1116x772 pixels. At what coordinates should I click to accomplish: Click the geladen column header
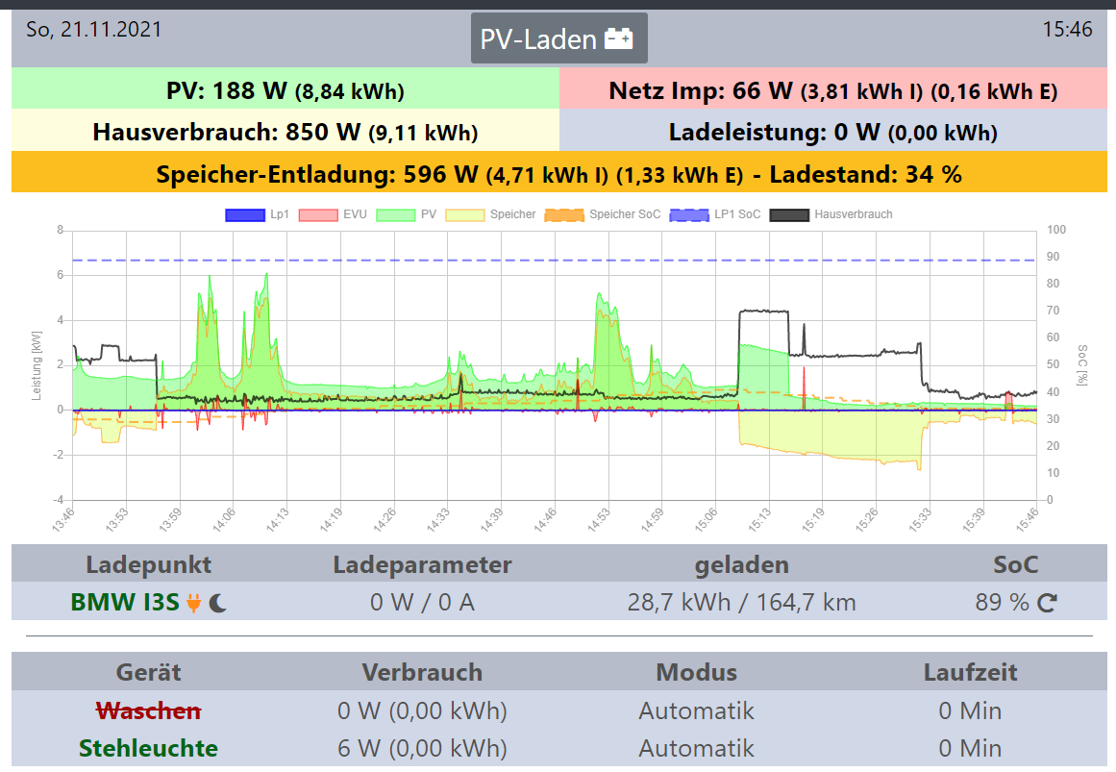pyautogui.click(x=742, y=564)
